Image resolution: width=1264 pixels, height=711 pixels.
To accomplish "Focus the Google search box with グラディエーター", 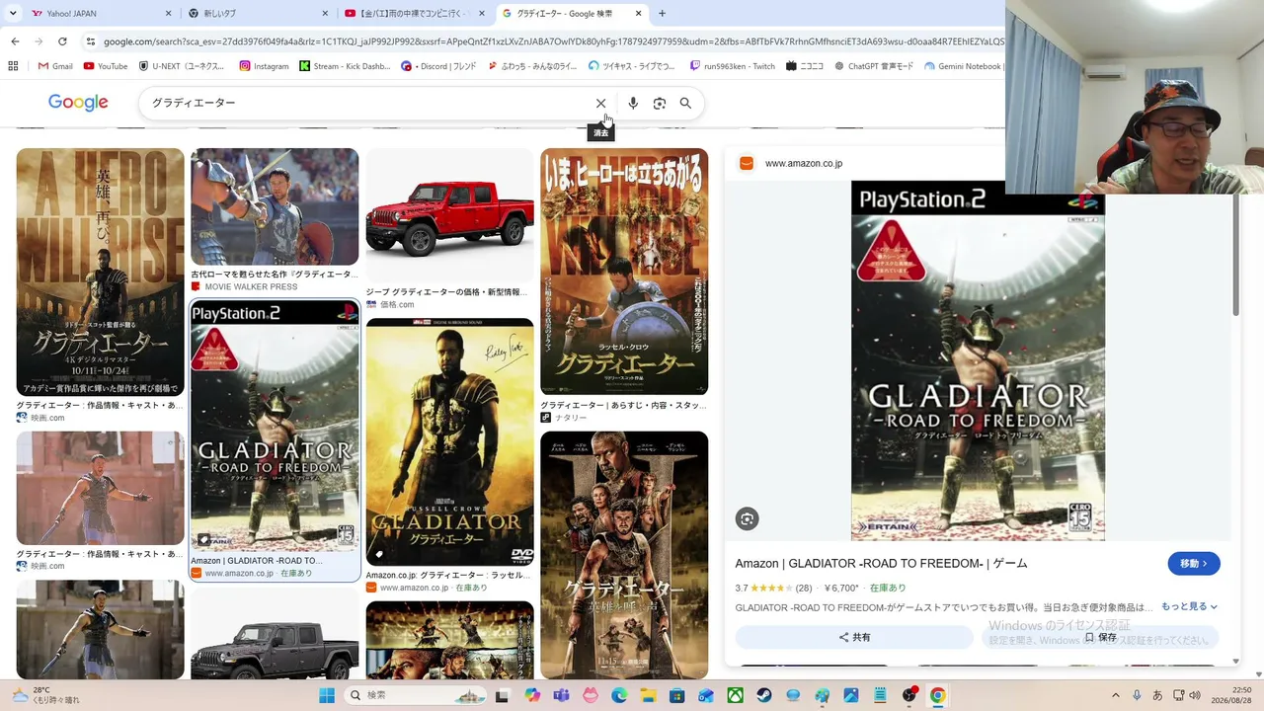I will point(365,103).
